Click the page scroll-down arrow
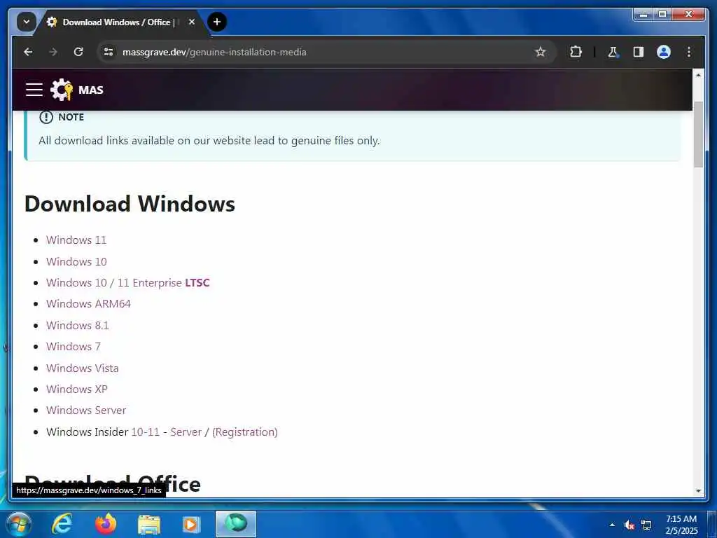Viewport: 717px width, 538px height. pyautogui.click(x=698, y=491)
